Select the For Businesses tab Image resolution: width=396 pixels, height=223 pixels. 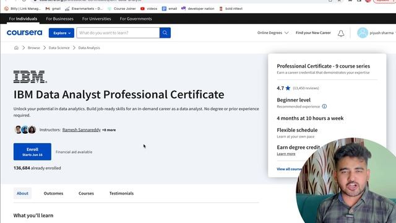click(x=59, y=19)
